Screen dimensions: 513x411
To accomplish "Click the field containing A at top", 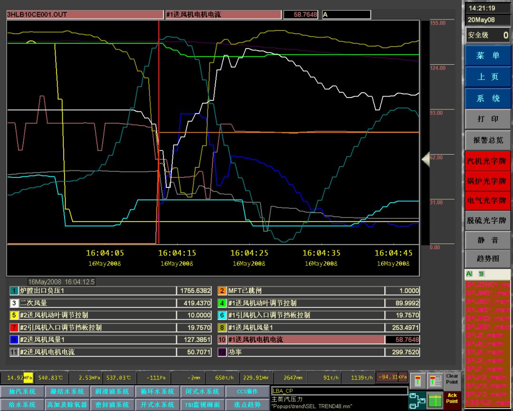I will pyautogui.click(x=346, y=15).
